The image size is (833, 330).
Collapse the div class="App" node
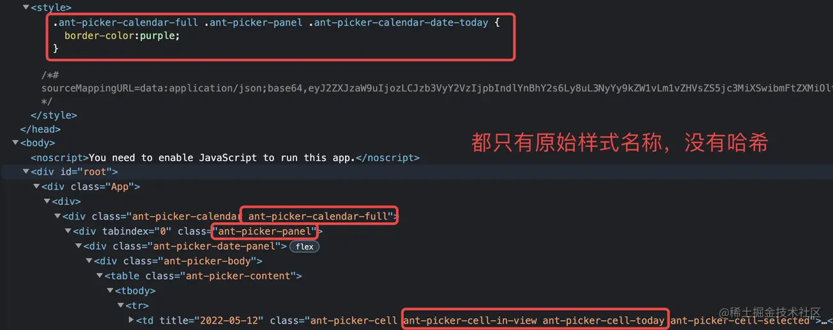37,186
